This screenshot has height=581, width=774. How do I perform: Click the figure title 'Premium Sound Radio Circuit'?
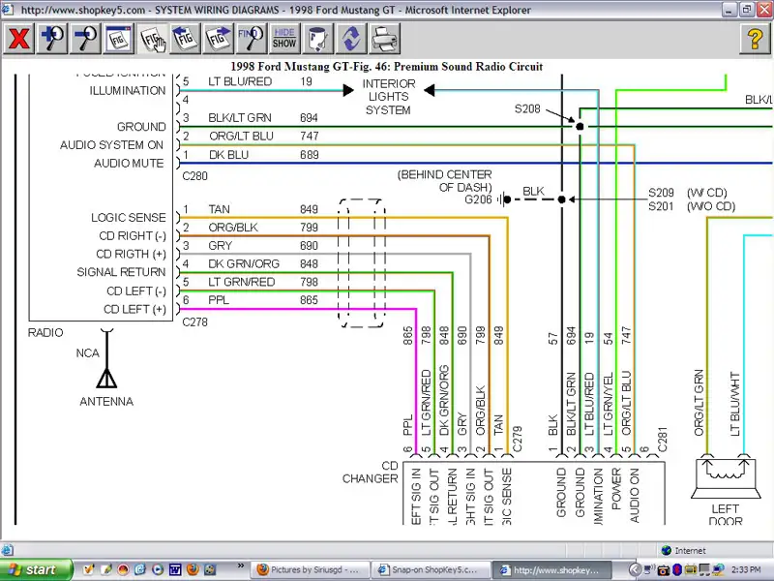pos(468,67)
